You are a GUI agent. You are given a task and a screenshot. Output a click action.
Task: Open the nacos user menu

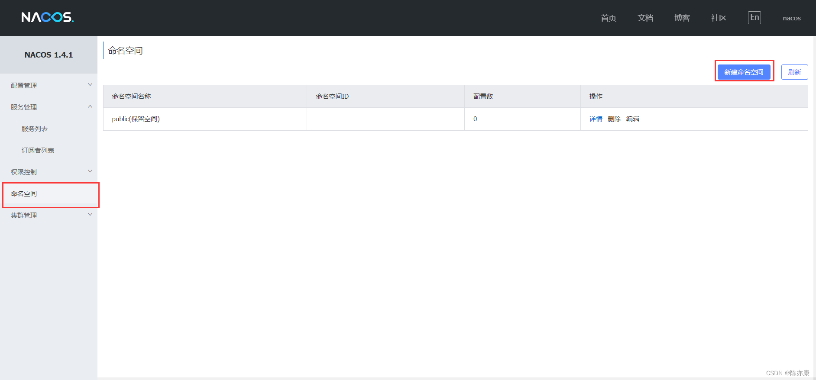791,18
